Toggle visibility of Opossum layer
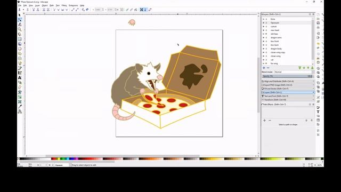The height and width of the screenshot is (192, 341). [x=263, y=23]
